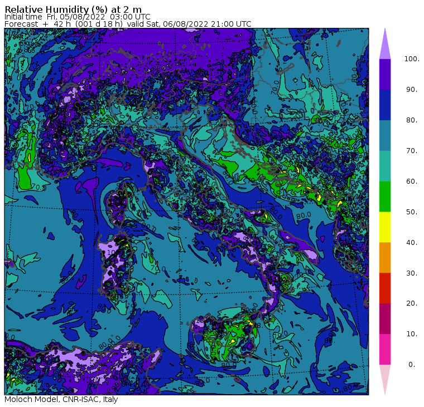Select the red 20–30 legend color band
The width and height of the screenshot is (424, 407).
(x=385, y=288)
